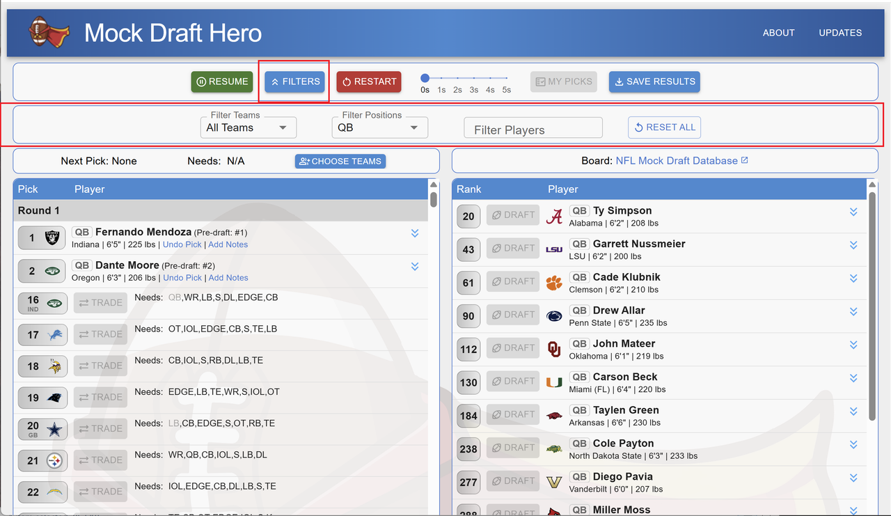
Task: Select the Alabama logo next to Ty Simpson
Action: click(x=553, y=217)
